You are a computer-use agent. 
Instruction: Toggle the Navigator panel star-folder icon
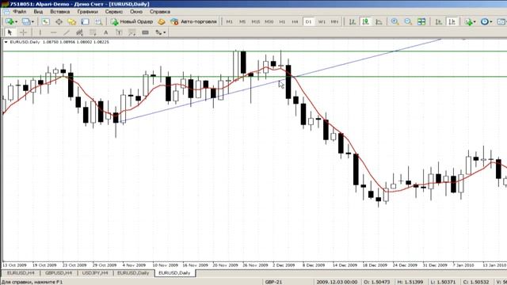[x=72, y=21]
